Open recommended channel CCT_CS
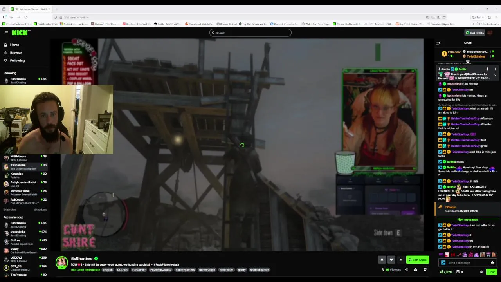 tap(25, 268)
